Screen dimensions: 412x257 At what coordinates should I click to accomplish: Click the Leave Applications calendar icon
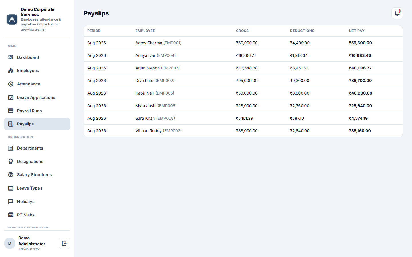[x=11, y=97]
